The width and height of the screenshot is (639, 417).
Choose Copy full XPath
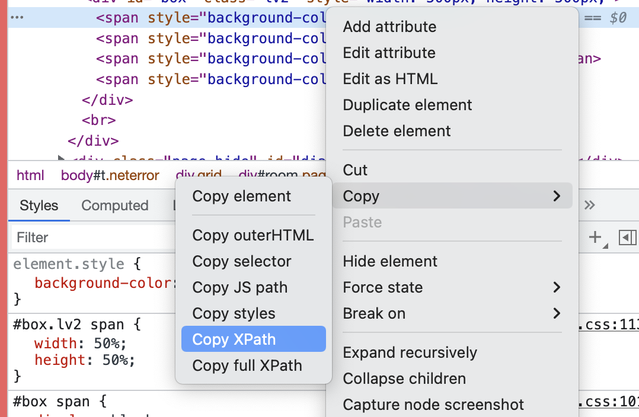[x=247, y=365]
